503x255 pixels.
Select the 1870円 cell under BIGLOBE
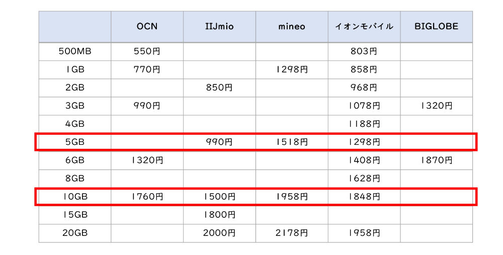(x=436, y=160)
